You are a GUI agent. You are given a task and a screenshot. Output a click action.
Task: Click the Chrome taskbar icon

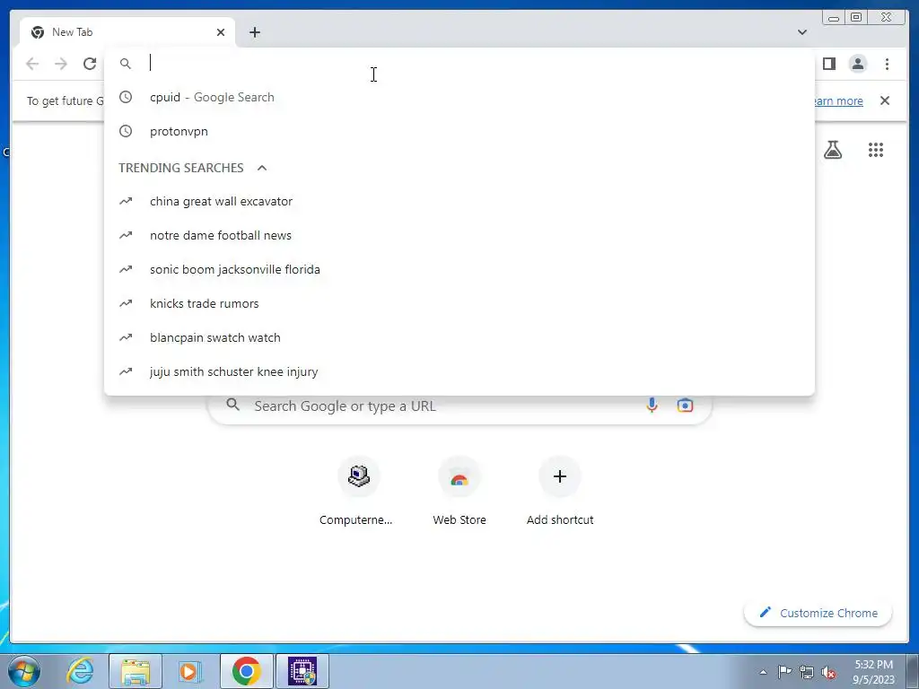click(247, 671)
